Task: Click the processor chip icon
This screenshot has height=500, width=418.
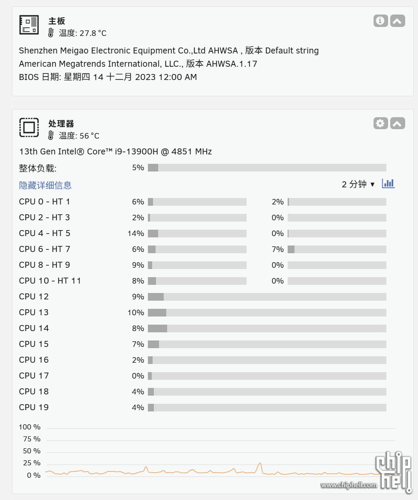Action: [29, 127]
